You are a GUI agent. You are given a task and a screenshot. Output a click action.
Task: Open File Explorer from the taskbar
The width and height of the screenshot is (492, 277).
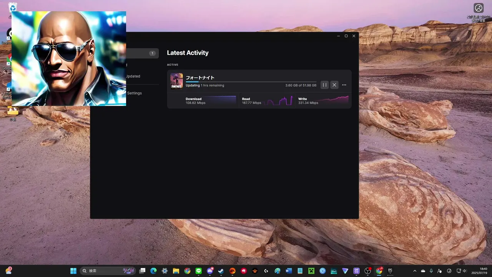tap(176, 271)
